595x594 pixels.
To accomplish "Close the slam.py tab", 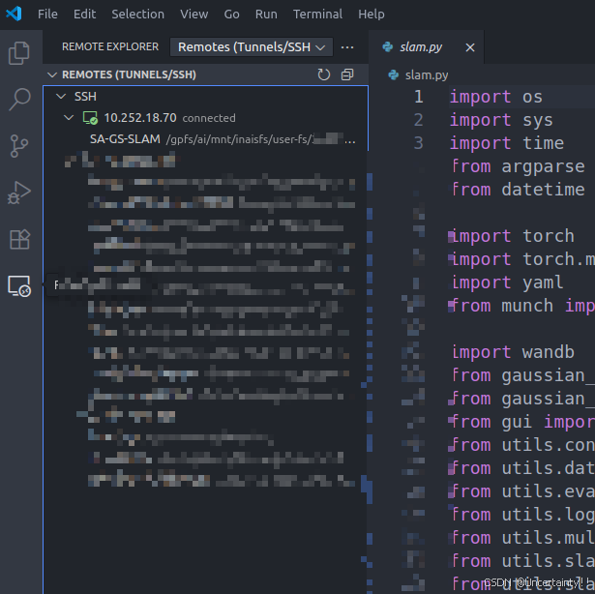I will pyautogui.click(x=470, y=47).
